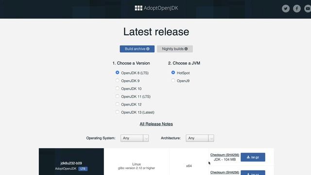The image size is (311, 175).
Task: Open the Architecture dropdown
Action: click(200, 138)
